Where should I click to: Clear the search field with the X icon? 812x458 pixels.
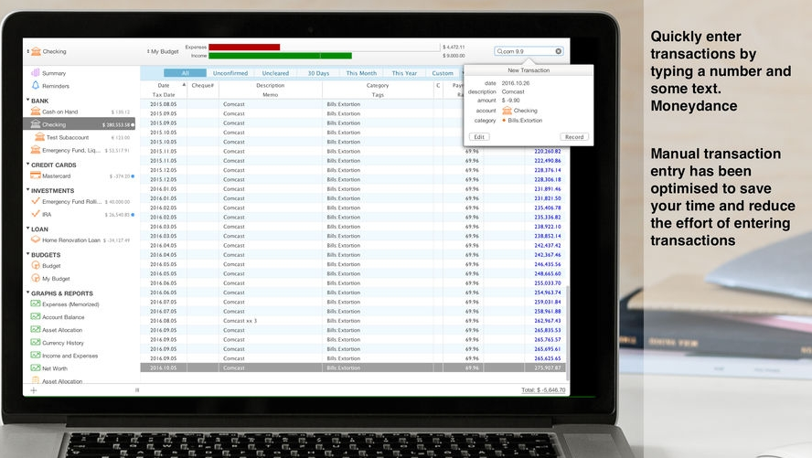[x=559, y=51]
